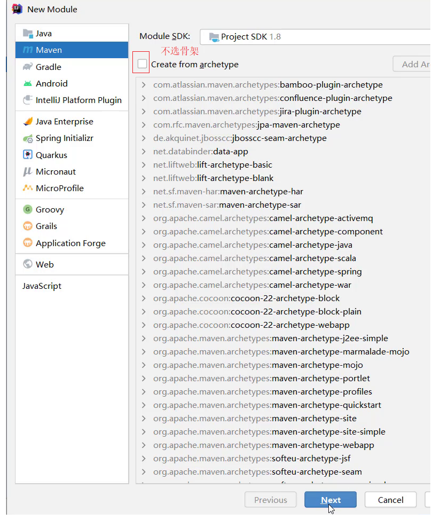
Task: Select camel-archetype-war row
Action: click(283, 285)
